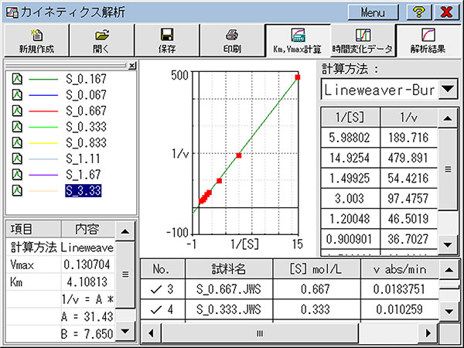Screen dimensions: 464x348
Task: Open a file with 開く button
Action: pyautogui.click(x=101, y=40)
